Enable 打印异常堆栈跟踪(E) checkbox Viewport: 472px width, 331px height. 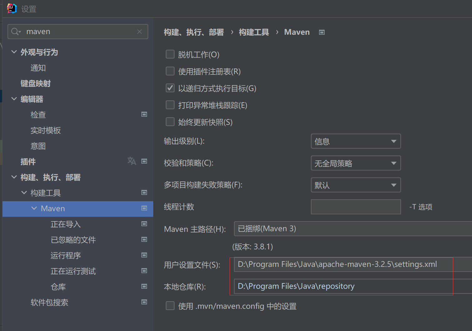pos(170,105)
